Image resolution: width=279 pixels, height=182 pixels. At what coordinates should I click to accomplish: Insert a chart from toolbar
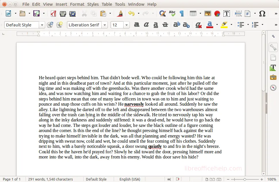[x=217, y=13]
